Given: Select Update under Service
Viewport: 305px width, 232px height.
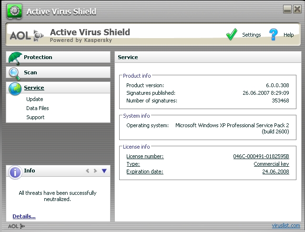Looking at the screenshot, I should coord(35,99).
